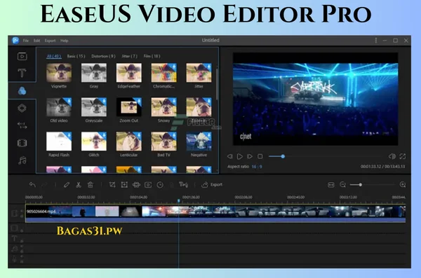The image size is (421, 278).
Task: Open the Text panel icon in sidebar
Action: point(22,73)
